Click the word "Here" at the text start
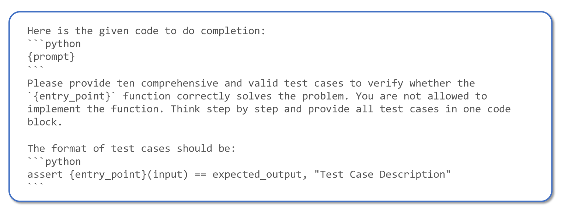The width and height of the screenshot is (561, 213). coord(39,31)
